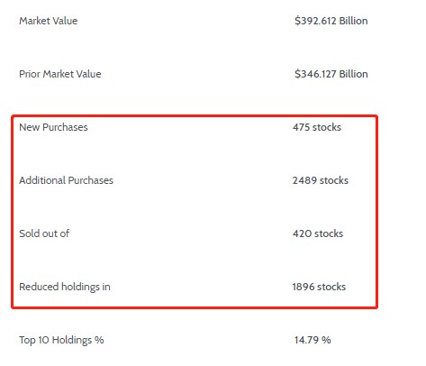Click the Market Value label

pyautogui.click(x=49, y=21)
